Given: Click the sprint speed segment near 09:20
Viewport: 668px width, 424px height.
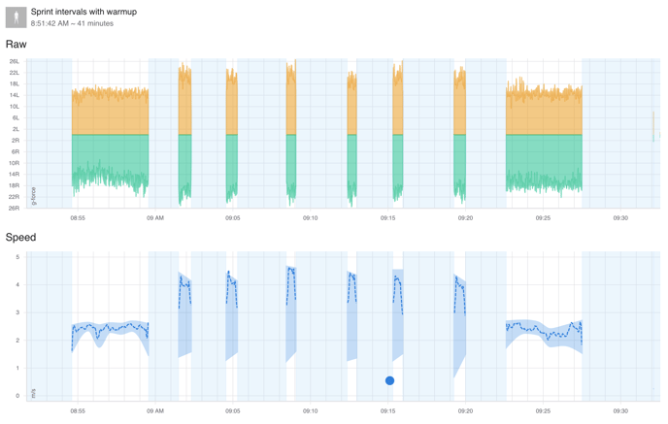Looking at the screenshot, I should pos(459,294).
